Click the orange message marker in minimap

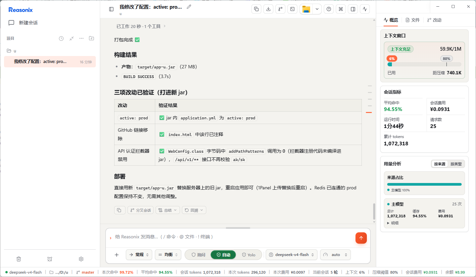pos(369,112)
